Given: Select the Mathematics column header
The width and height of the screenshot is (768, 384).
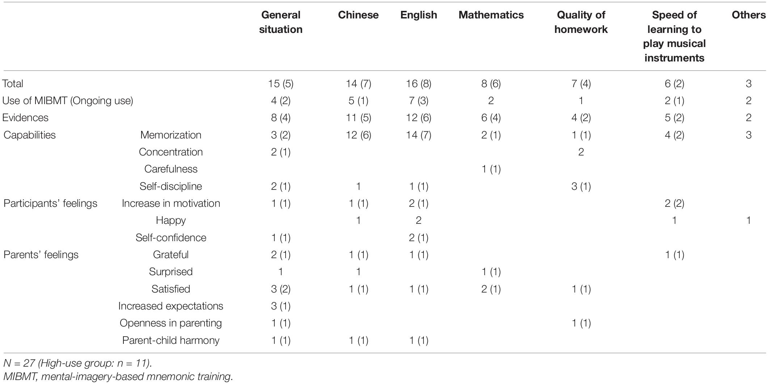Looking at the screenshot, I should (x=491, y=15).
